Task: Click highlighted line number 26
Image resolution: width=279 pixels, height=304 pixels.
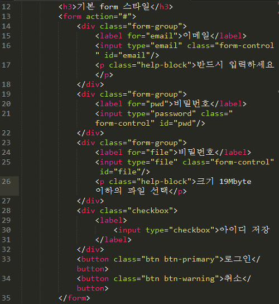Action: click(6, 182)
